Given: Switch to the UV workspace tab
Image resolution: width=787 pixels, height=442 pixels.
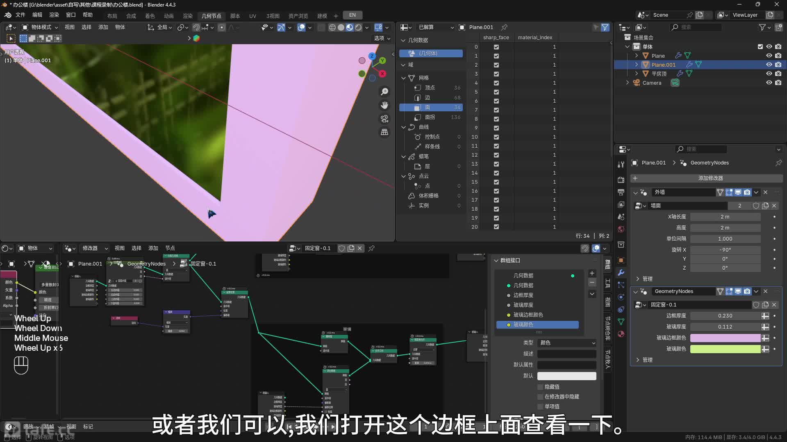Looking at the screenshot, I should point(252,16).
